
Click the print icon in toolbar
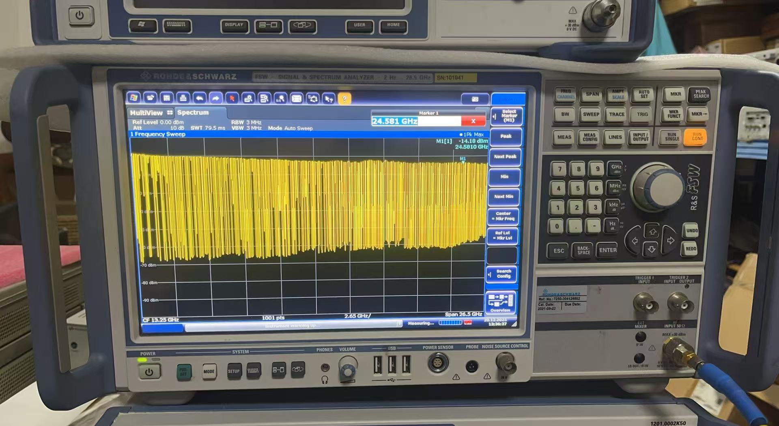[x=183, y=98]
